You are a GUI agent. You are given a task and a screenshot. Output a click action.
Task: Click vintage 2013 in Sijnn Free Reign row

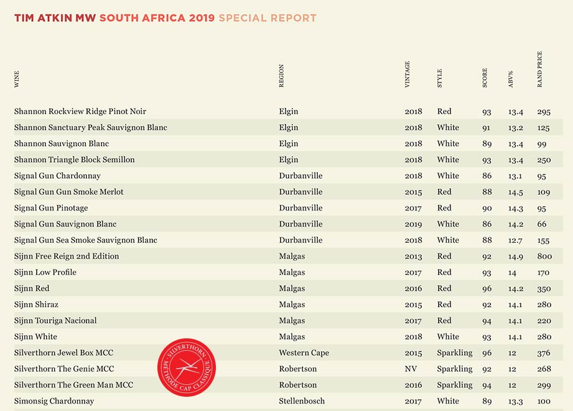click(413, 256)
